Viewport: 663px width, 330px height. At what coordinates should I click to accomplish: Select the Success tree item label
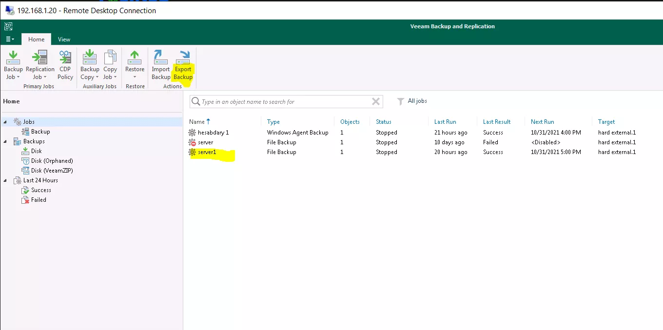click(41, 190)
